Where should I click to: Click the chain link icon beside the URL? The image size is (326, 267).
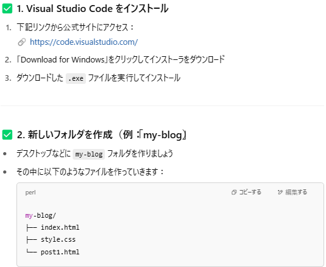pos(21,42)
